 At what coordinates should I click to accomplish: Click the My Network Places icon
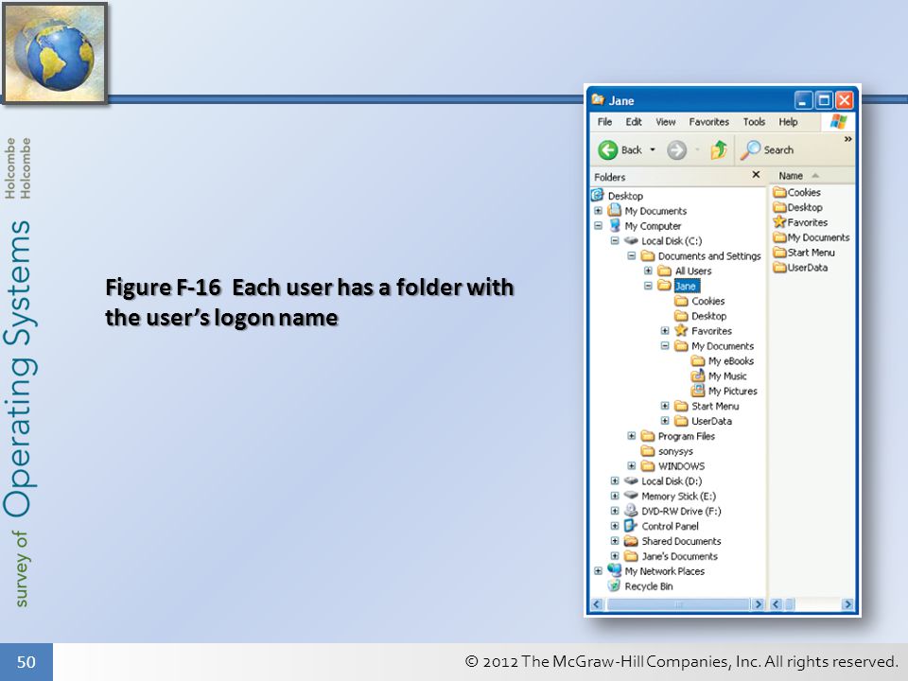pos(615,570)
